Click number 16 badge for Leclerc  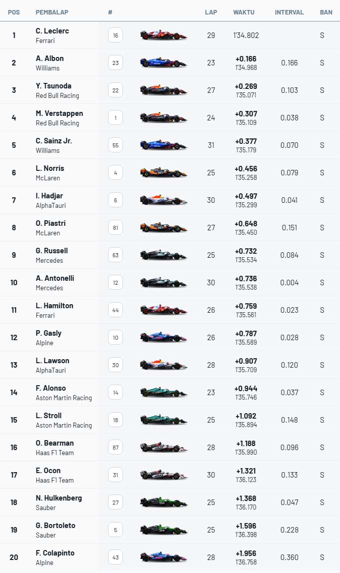click(x=115, y=35)
